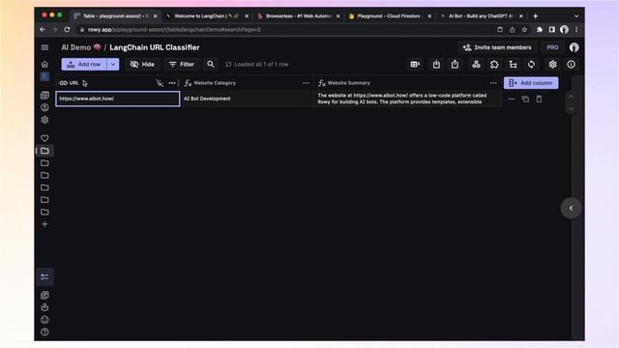Open URL column menu dots
The width and height of the screenshot is (619, 348).
(172, 83)
